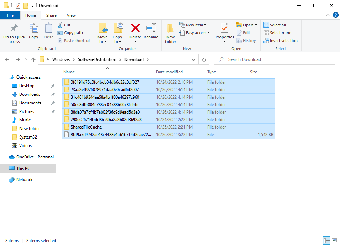This screenshot has width=340, height=245.
Task: Click Paste shortcut in ribbon
Action: click(x=74, y=41)
